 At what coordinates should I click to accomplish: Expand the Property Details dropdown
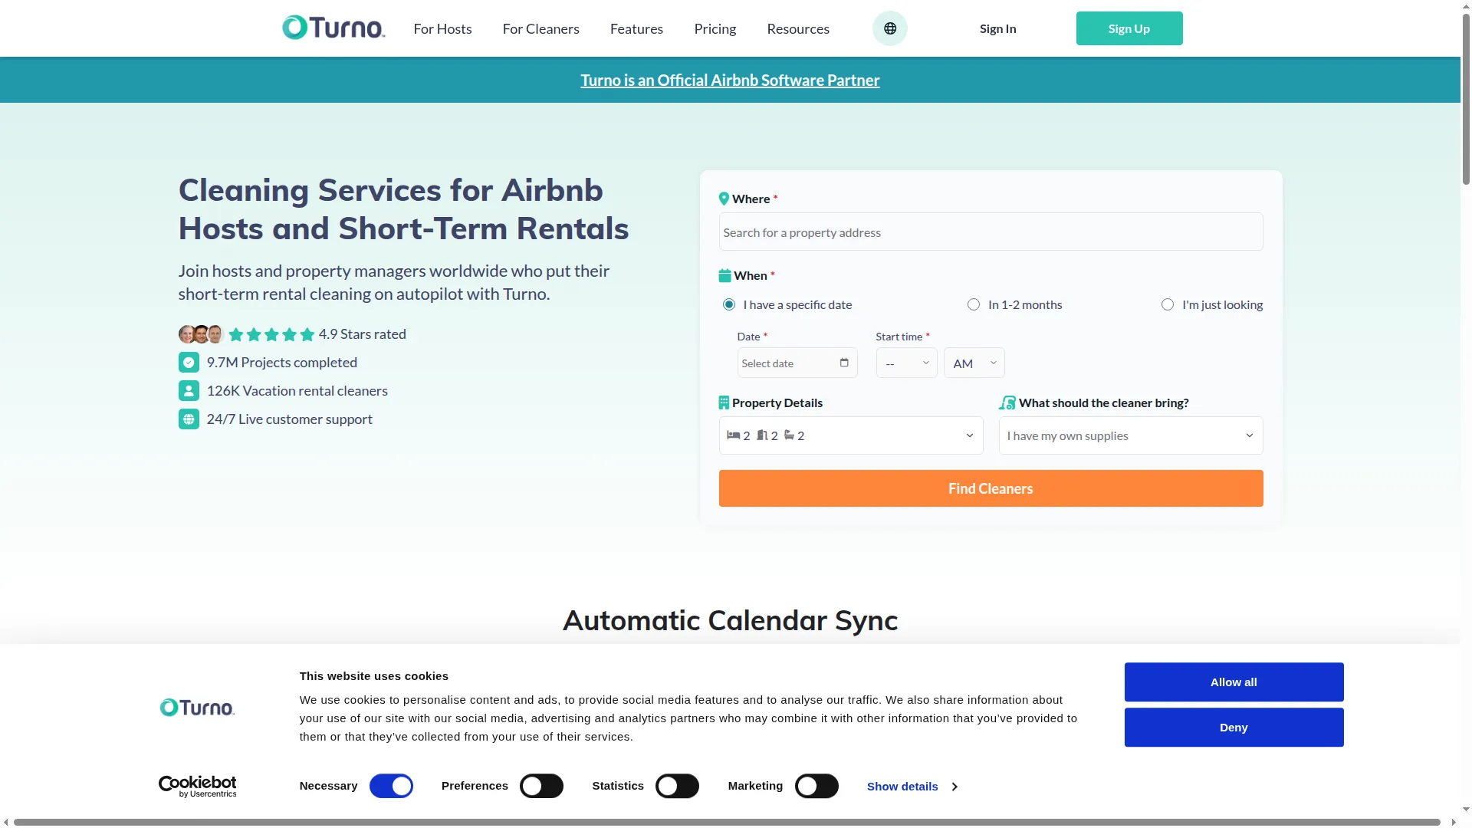[x=851, y=435]
